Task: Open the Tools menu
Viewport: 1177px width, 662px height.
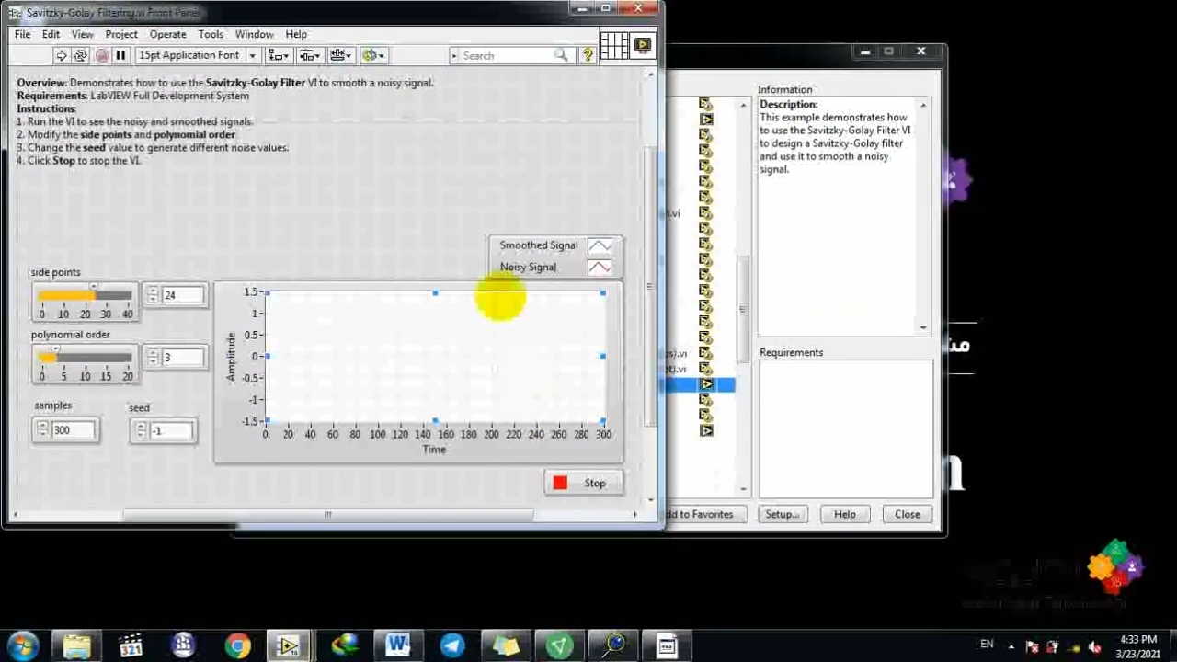Action: (211, 35)
